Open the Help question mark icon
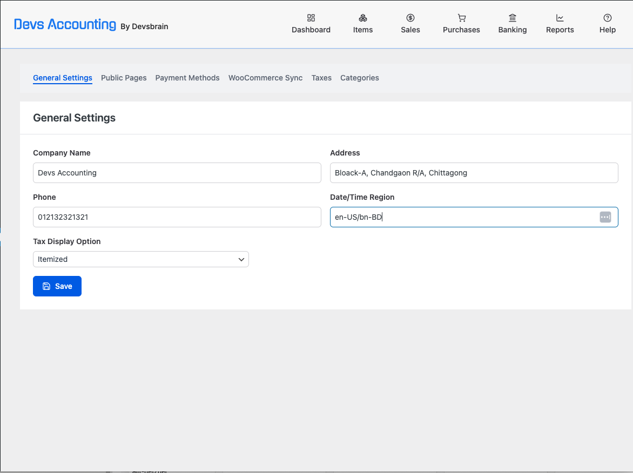The image size is (633, 473). 607,18
